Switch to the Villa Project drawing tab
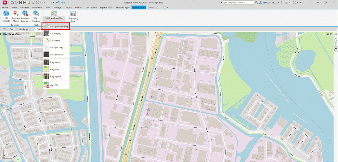The image size is (338, 162). tap(24, 29)
